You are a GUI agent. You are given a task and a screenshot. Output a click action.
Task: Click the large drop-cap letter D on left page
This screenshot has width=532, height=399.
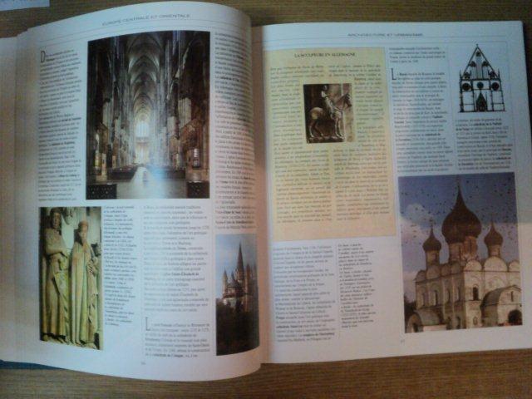[43, 57]
